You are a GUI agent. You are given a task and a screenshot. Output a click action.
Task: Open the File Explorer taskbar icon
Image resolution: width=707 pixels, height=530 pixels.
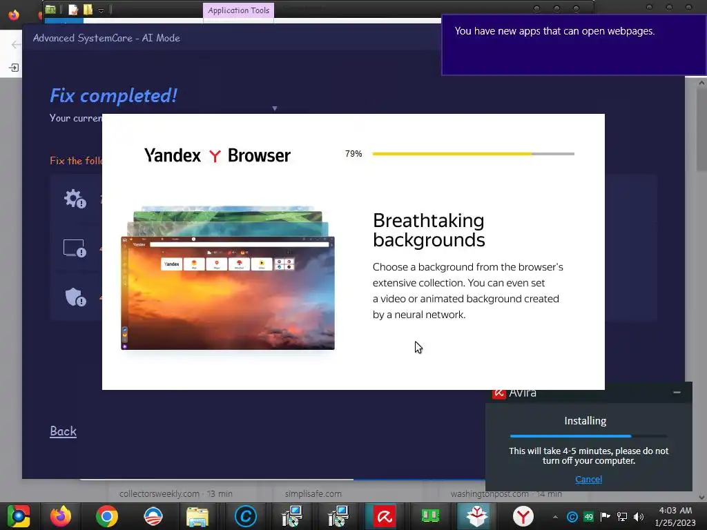(x=197, y=516)
